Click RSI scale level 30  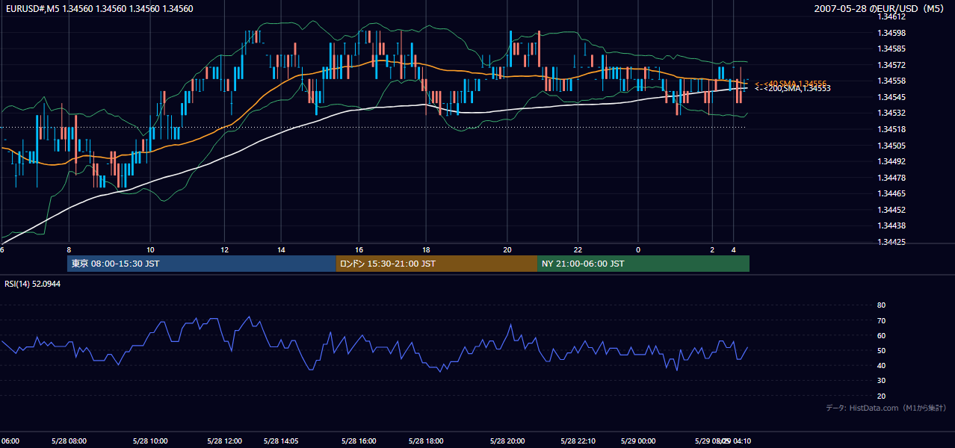click(x=881, y=381)
